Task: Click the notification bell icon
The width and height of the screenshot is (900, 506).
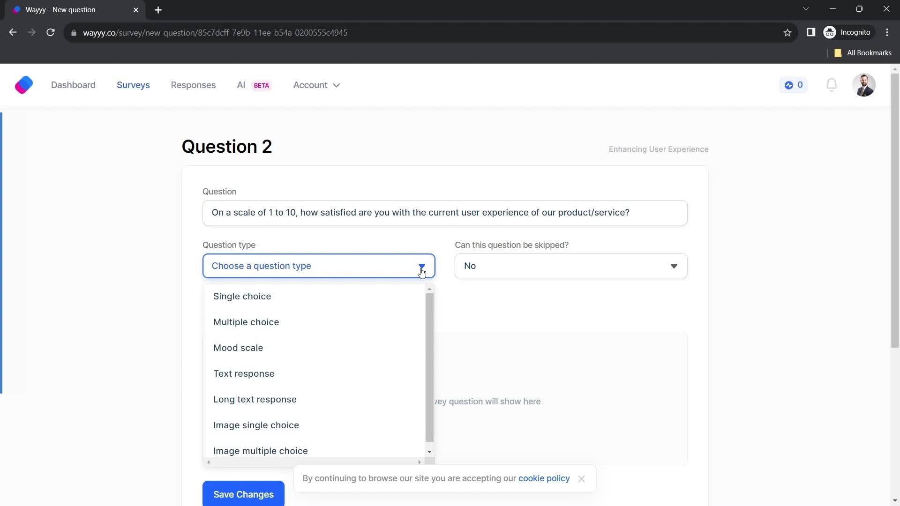Action: click(x=833, y=85)
